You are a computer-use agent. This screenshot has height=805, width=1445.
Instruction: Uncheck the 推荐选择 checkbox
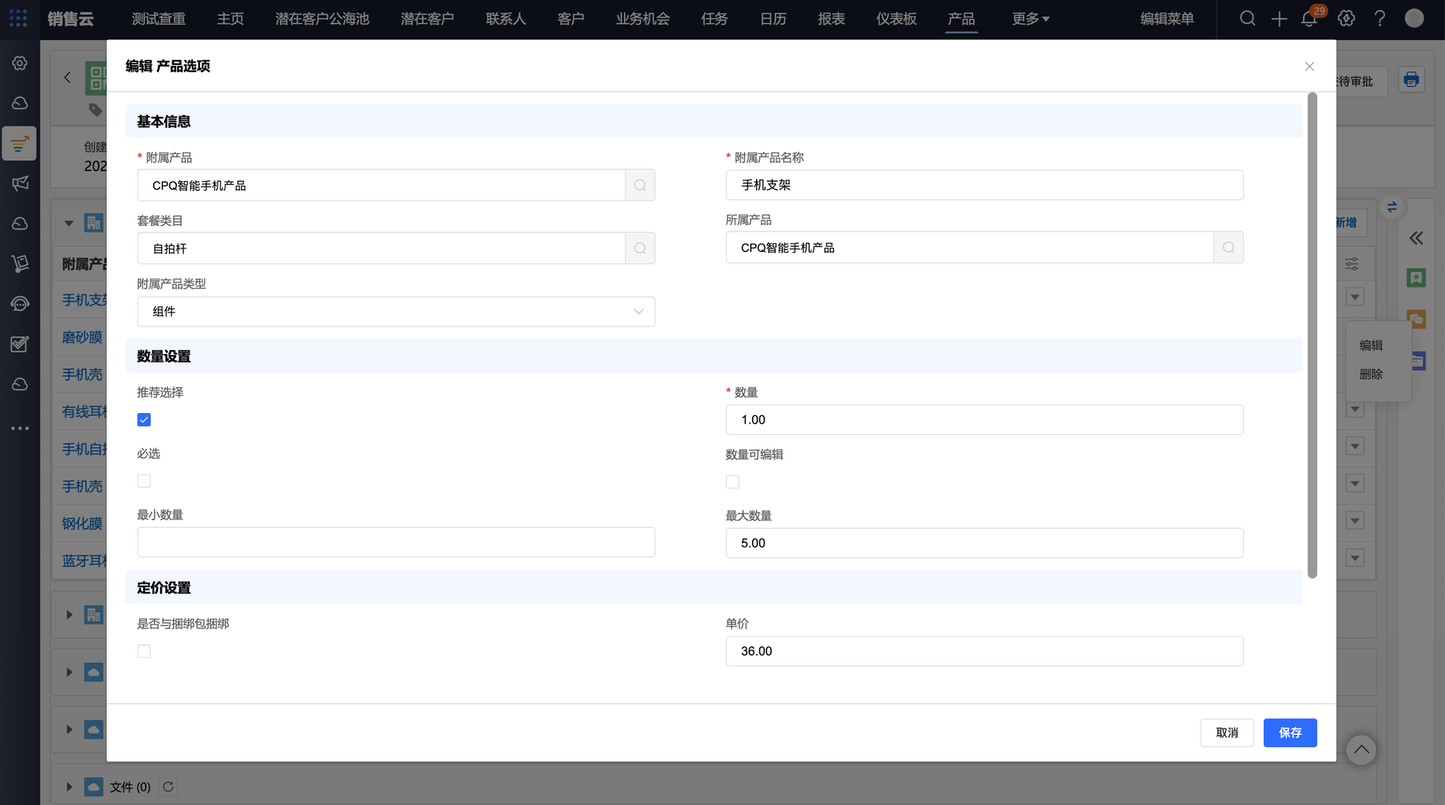(x=144, y=419)
